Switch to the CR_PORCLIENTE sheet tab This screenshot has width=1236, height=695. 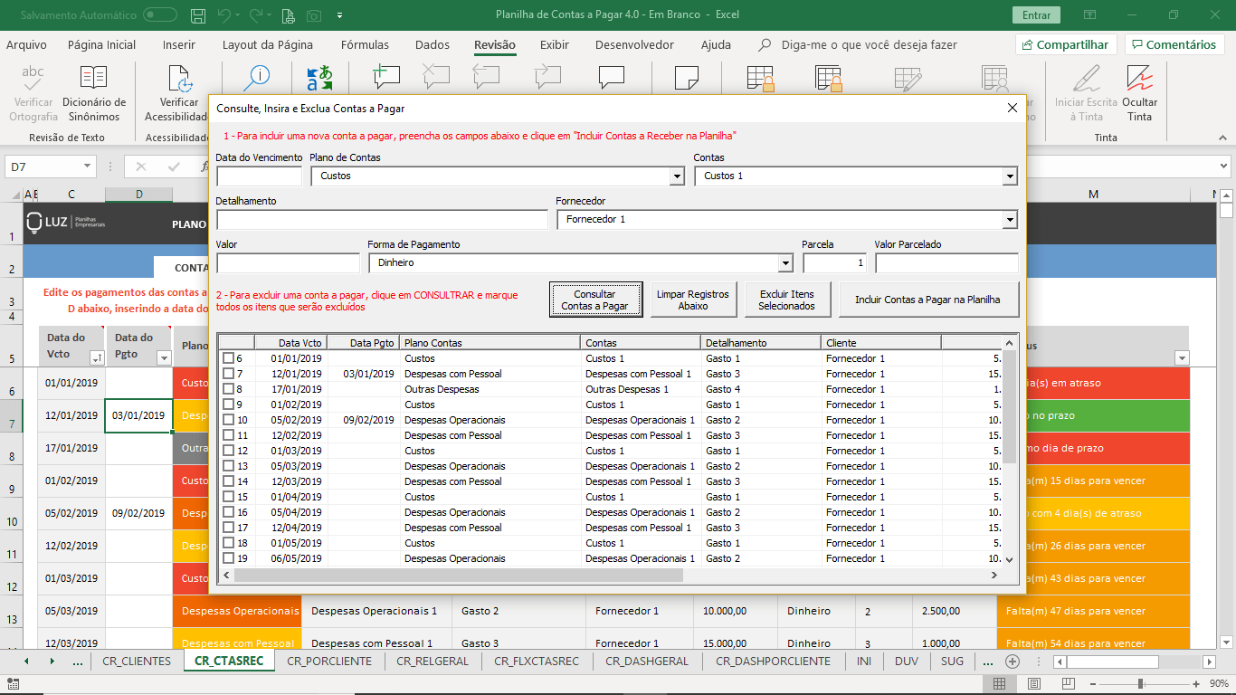[329, 662]
